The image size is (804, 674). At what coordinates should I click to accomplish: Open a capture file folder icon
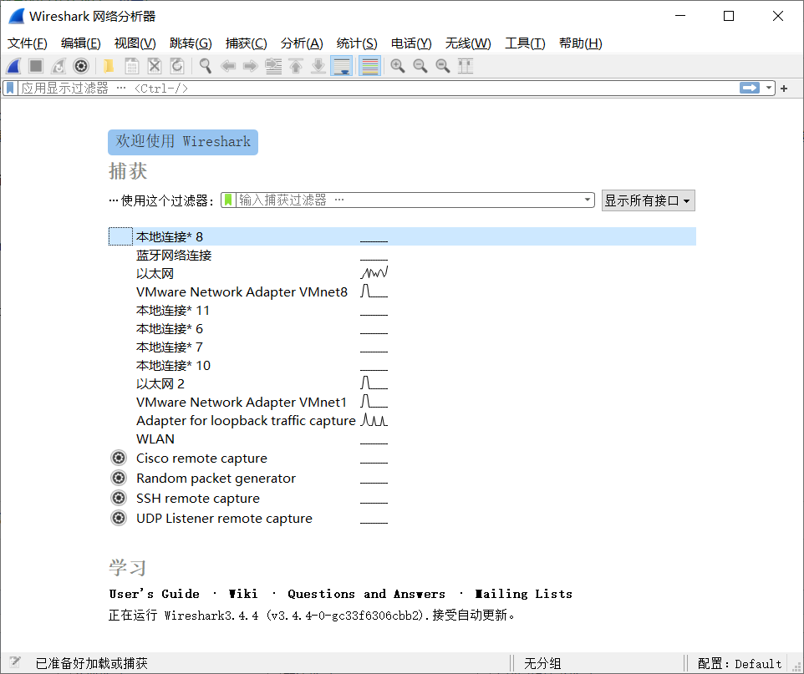[x=109, y=66]
